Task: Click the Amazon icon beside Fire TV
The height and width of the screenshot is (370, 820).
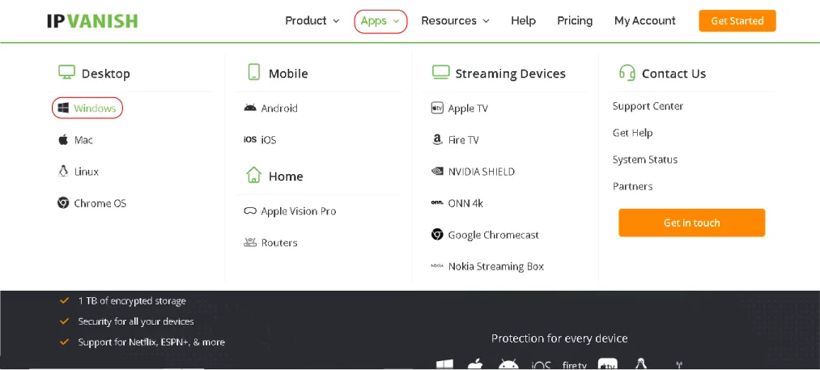Action: [x=437, y=140]
